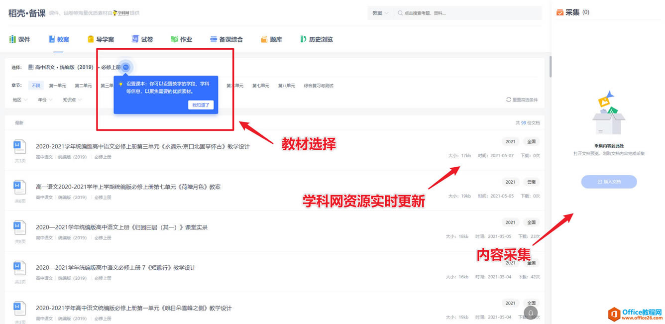
Task: Click Word icon of 峨日朵雪峰之侧 document
Action: 19,308
